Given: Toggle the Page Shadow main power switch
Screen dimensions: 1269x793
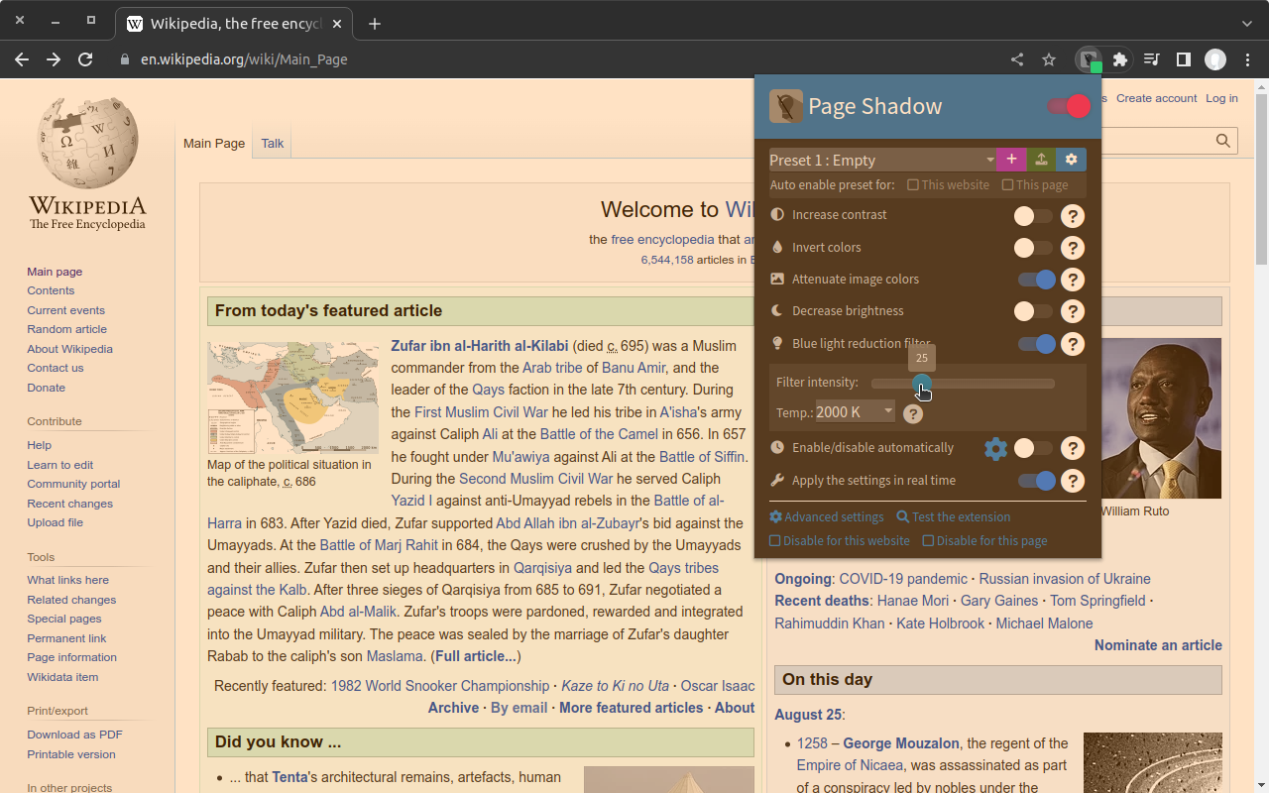Looking at the screenshot, I should tap(1068, 106).
